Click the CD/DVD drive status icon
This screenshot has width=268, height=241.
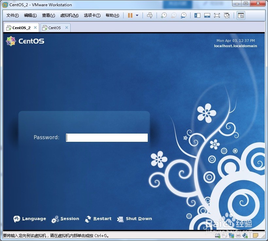coord(225,236)
